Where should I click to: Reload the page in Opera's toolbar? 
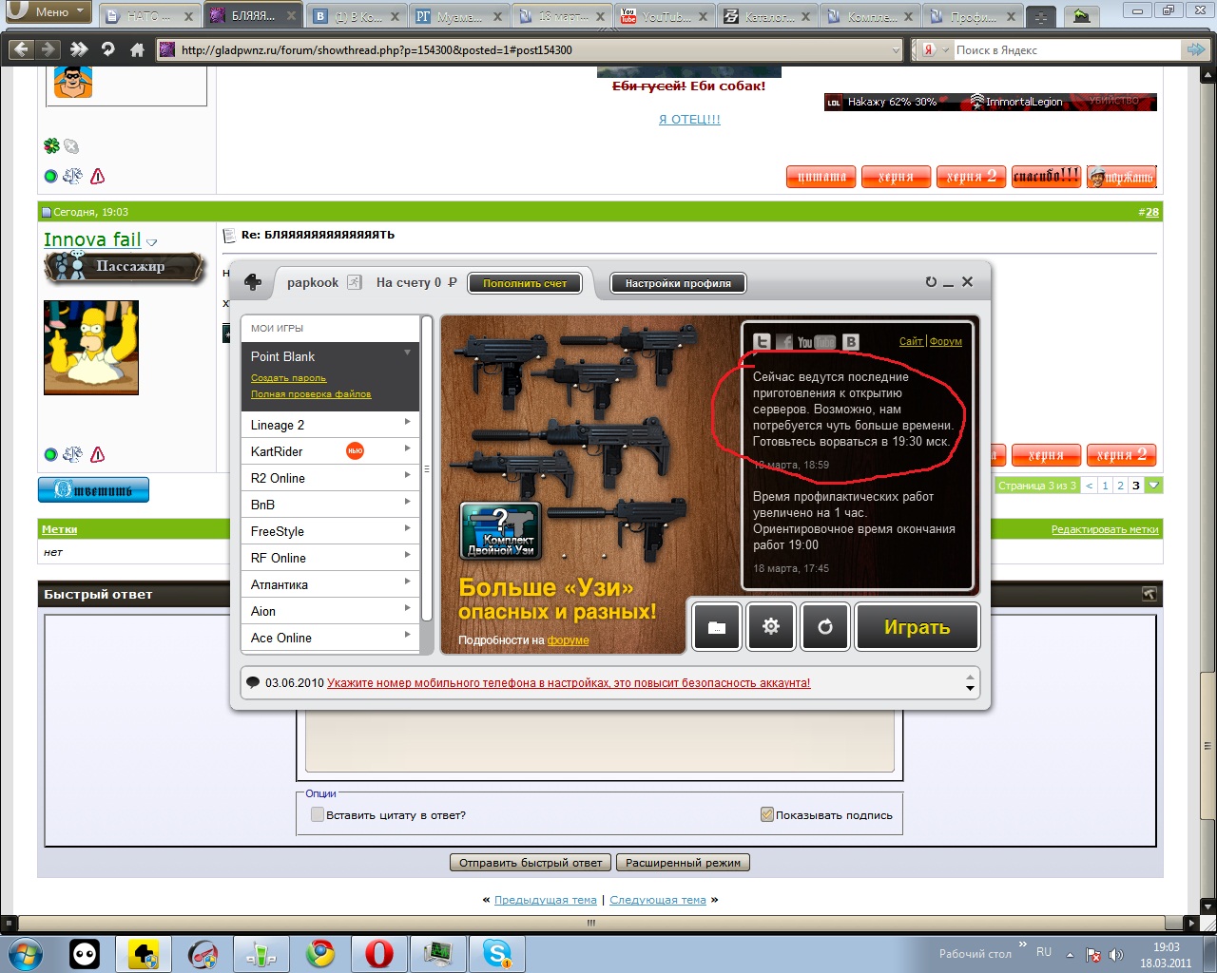click(x=107, y=49)
